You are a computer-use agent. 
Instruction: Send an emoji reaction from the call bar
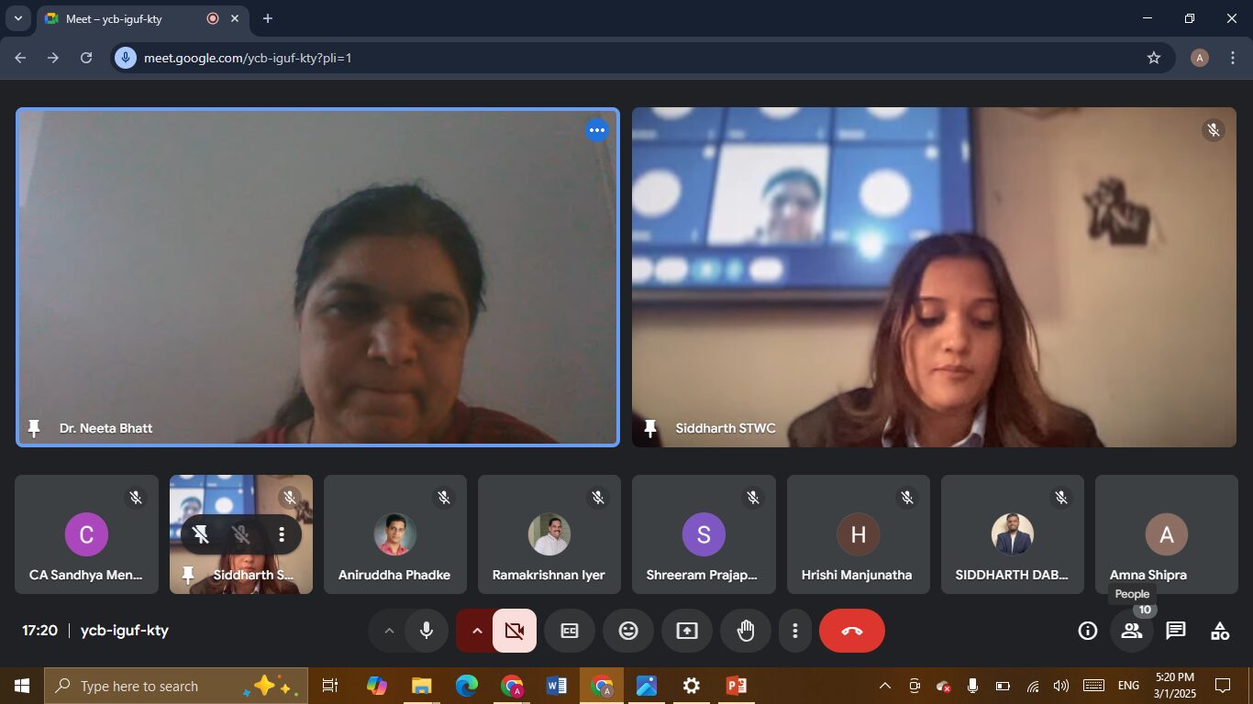pos(628,631)
